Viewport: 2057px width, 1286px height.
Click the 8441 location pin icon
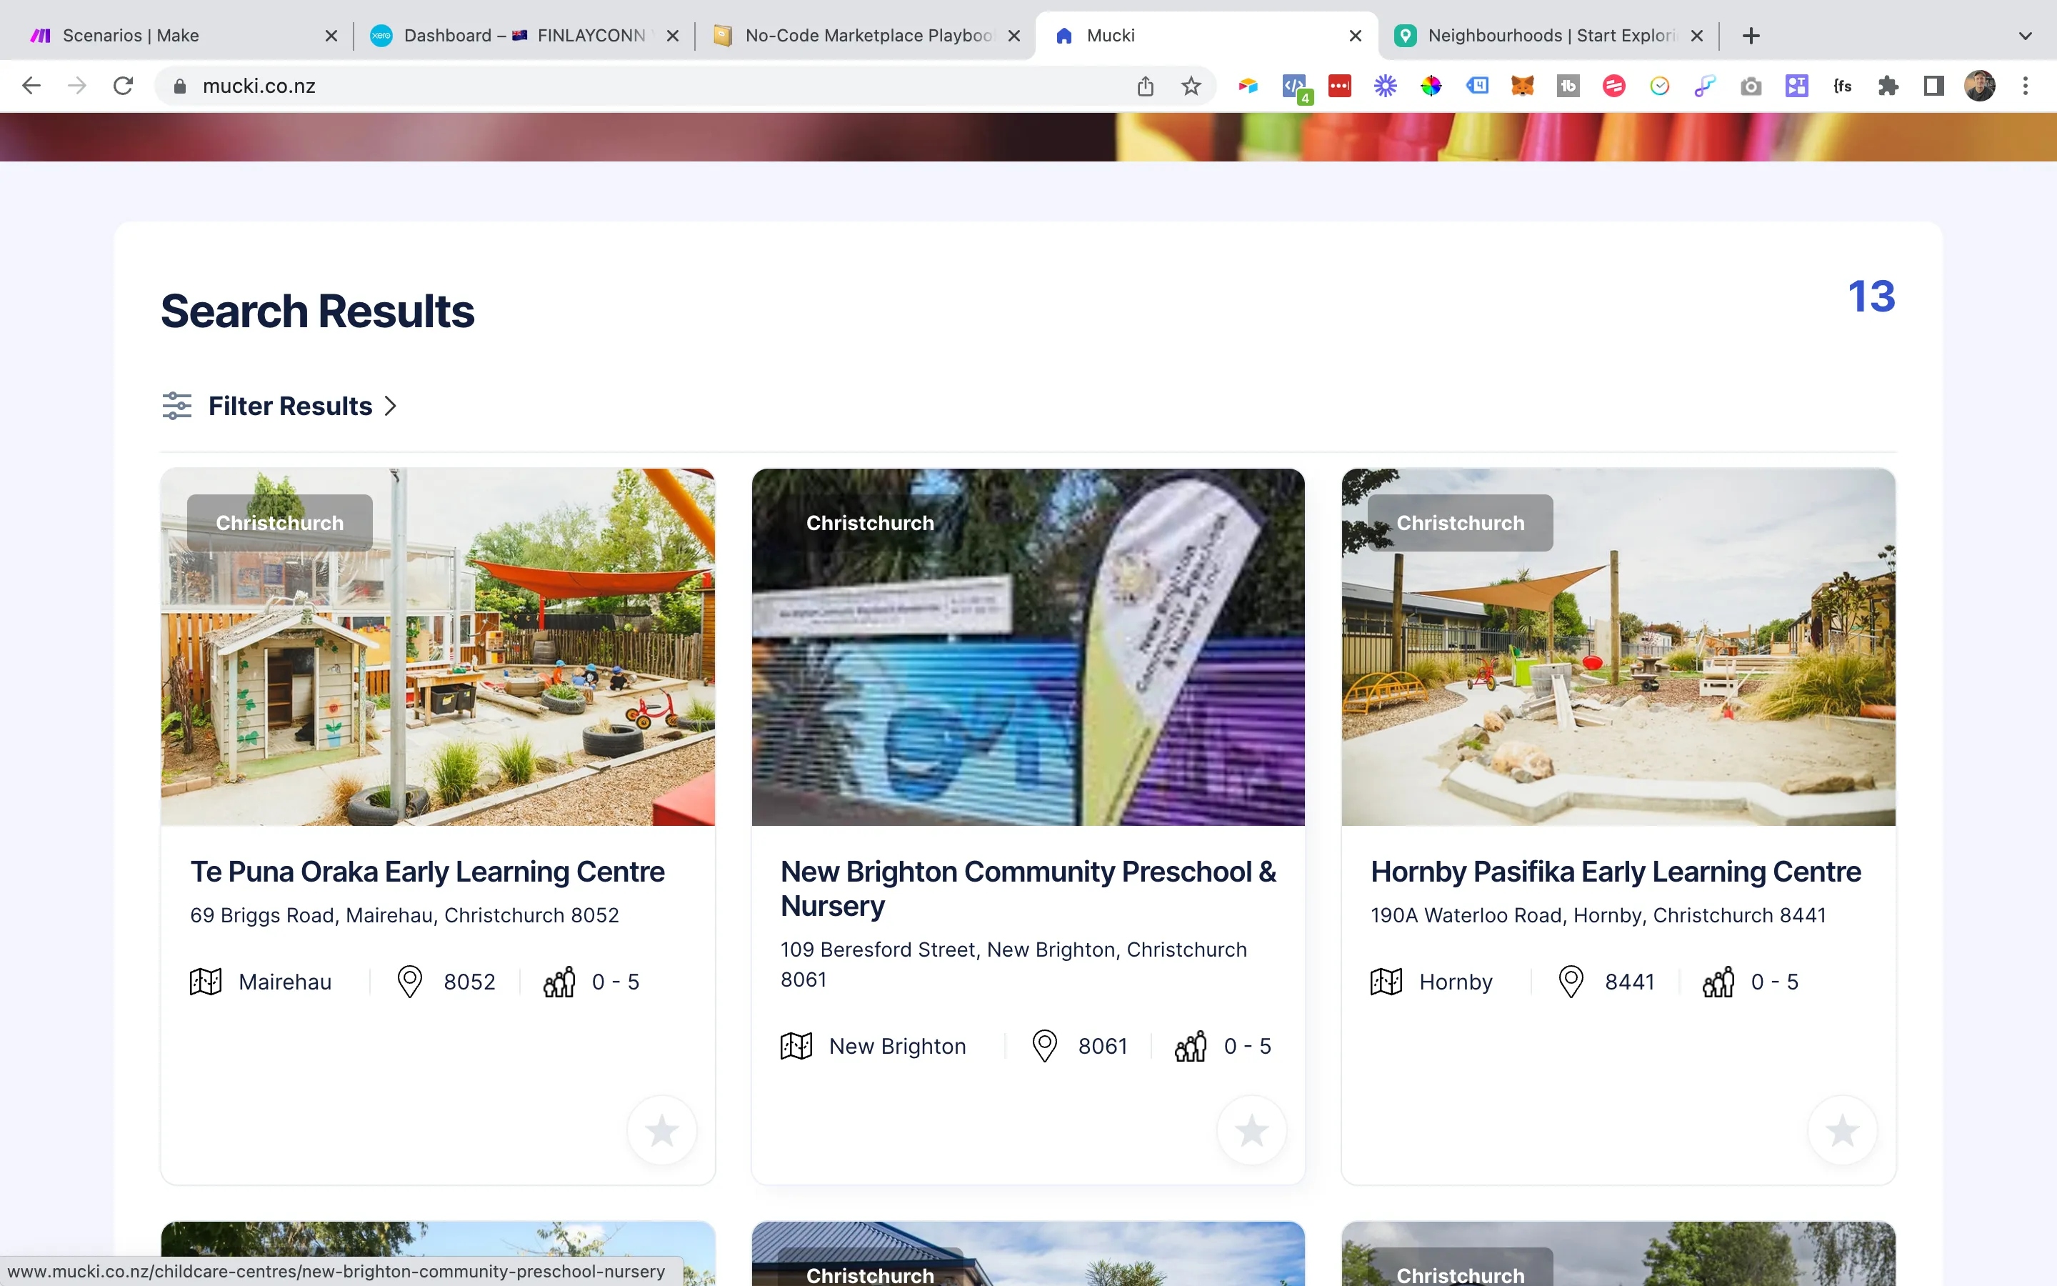[x=1571, y=982]
